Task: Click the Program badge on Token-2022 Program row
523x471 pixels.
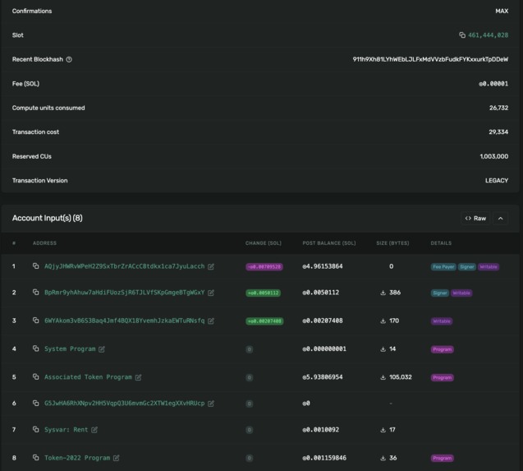Action: pos(442,458)
